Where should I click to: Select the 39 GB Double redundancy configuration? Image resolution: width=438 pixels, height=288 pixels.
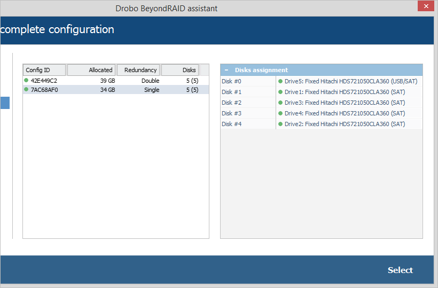(x=107, y=81)
